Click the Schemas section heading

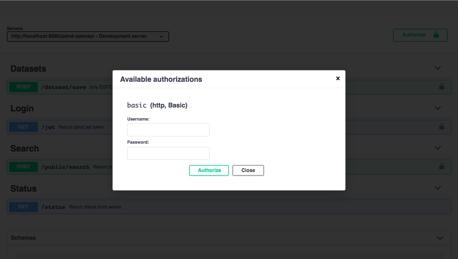[x=23, y=238]
